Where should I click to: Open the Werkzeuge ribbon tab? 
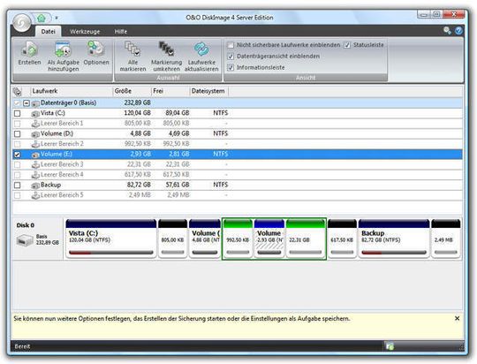pyautogui.click(x=85, y=31)
